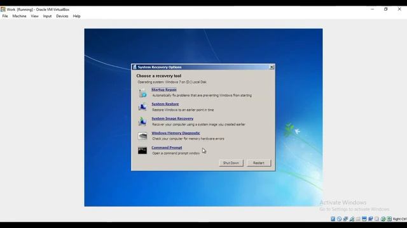Open the VirtualBox File menu
The height and width of the screenshot is (228, 407).
click(5, 16)
